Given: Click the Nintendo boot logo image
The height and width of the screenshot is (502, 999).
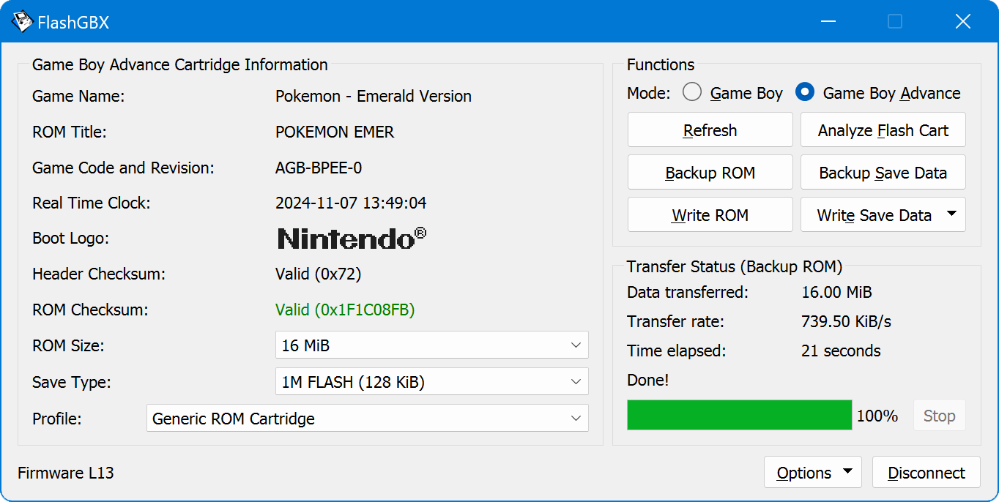Looking at the screenshot, I should [352, 239].
